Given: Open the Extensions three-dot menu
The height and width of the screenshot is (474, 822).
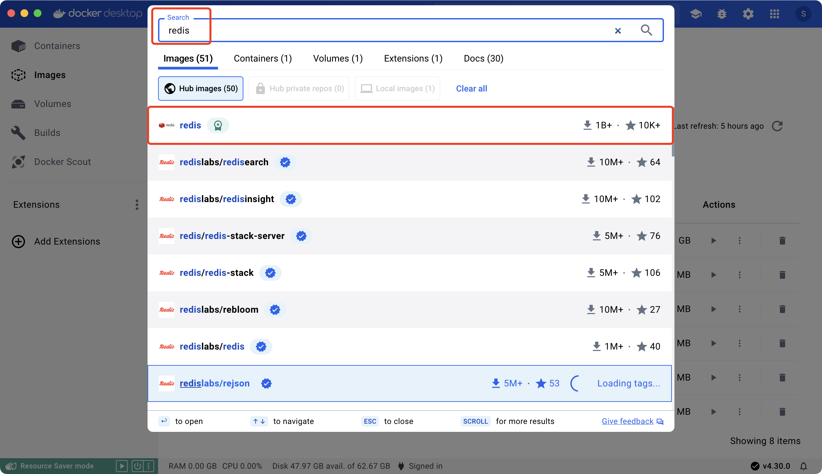Looking at the screenshot, I should (x=137, y=205).
